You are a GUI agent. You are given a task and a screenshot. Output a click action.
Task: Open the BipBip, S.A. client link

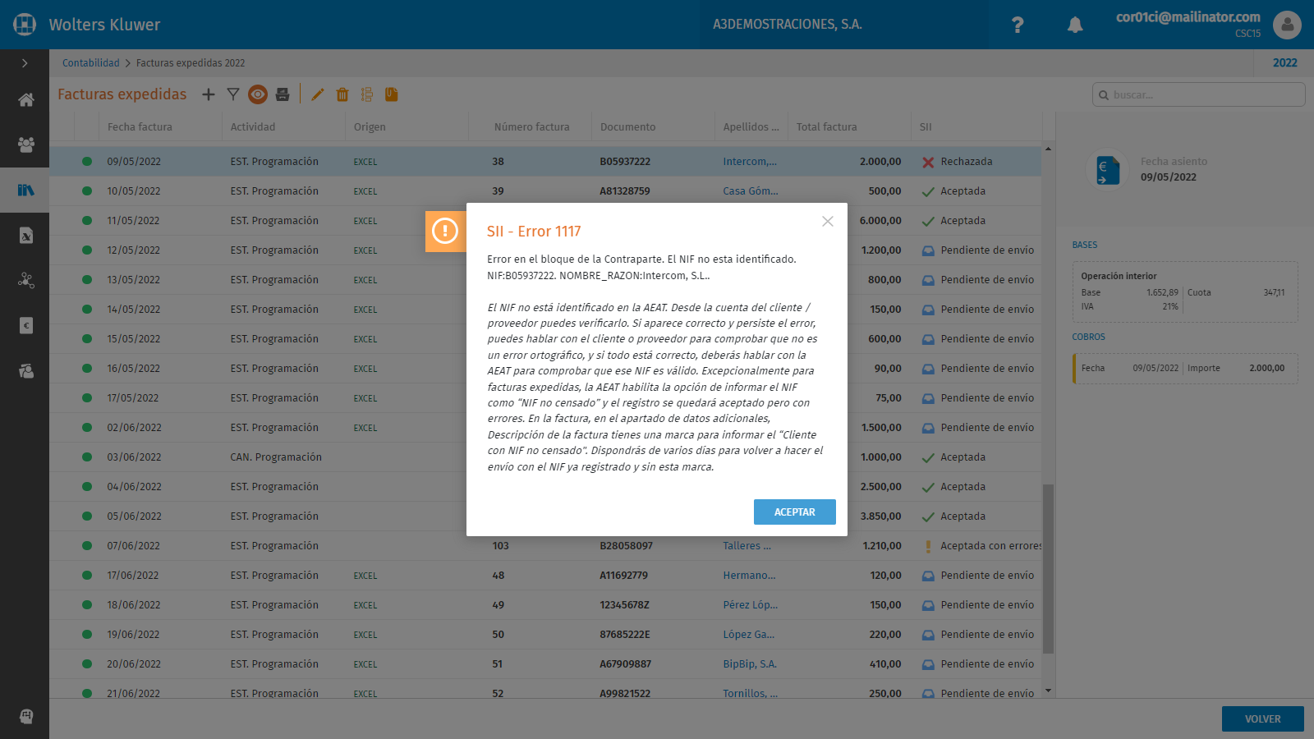point(750,664)
